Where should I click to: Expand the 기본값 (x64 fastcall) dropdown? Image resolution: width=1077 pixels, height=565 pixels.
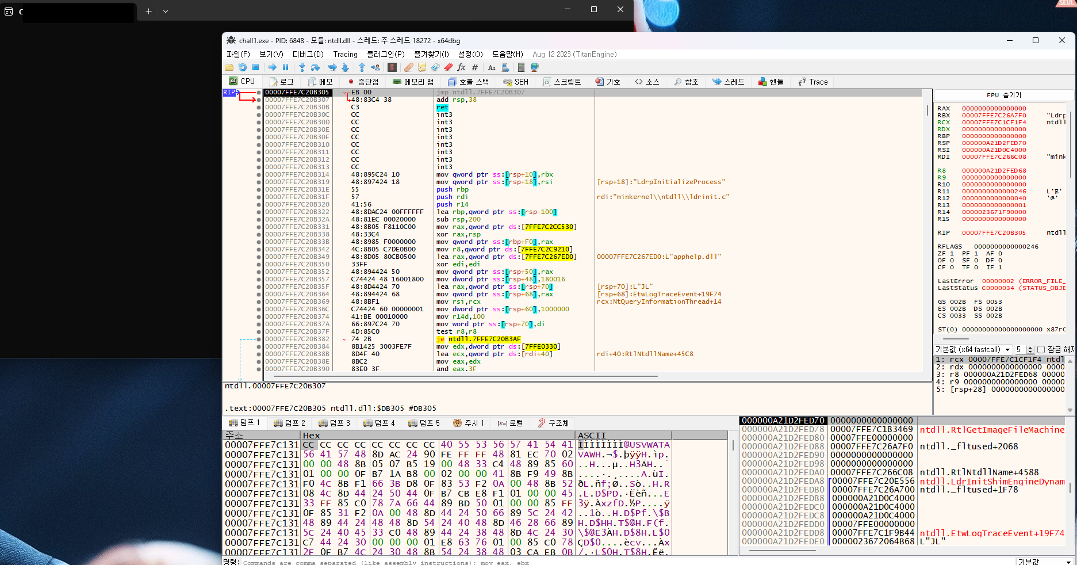[972, 349]
